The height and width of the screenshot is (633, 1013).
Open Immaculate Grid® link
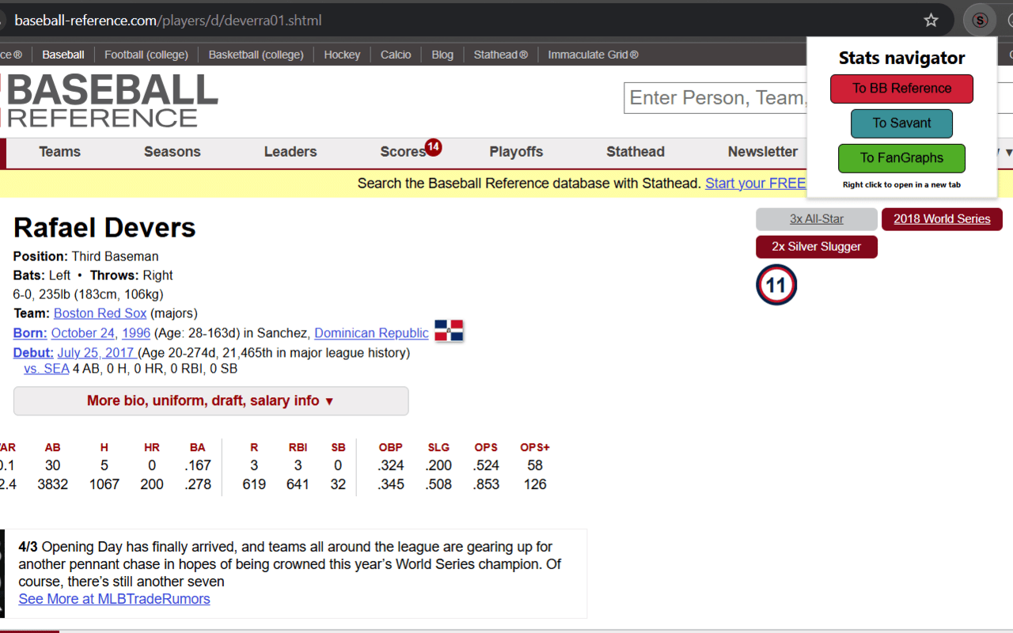pyautogui.click(x=594, y=55)
